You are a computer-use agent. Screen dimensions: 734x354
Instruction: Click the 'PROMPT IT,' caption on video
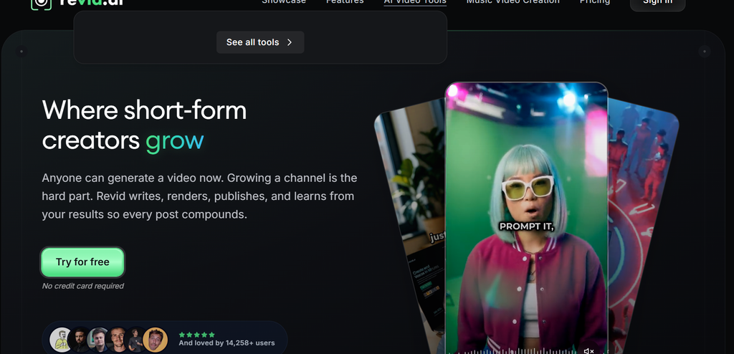[527, 226]
